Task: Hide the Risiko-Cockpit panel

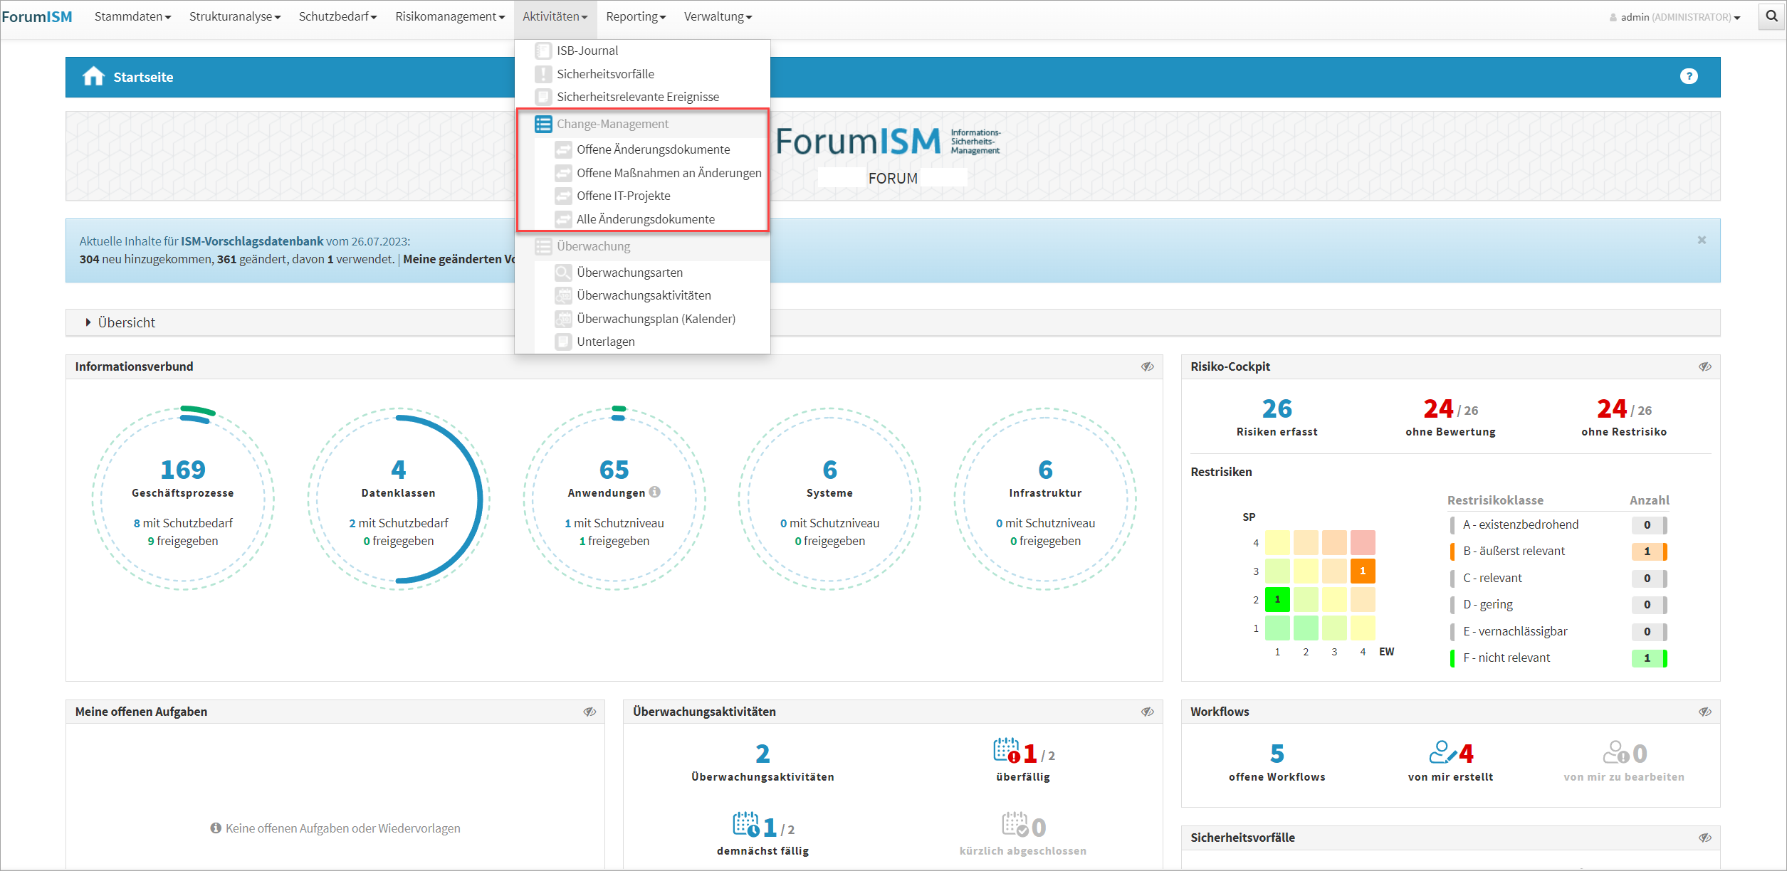Action: point(1704,366)
